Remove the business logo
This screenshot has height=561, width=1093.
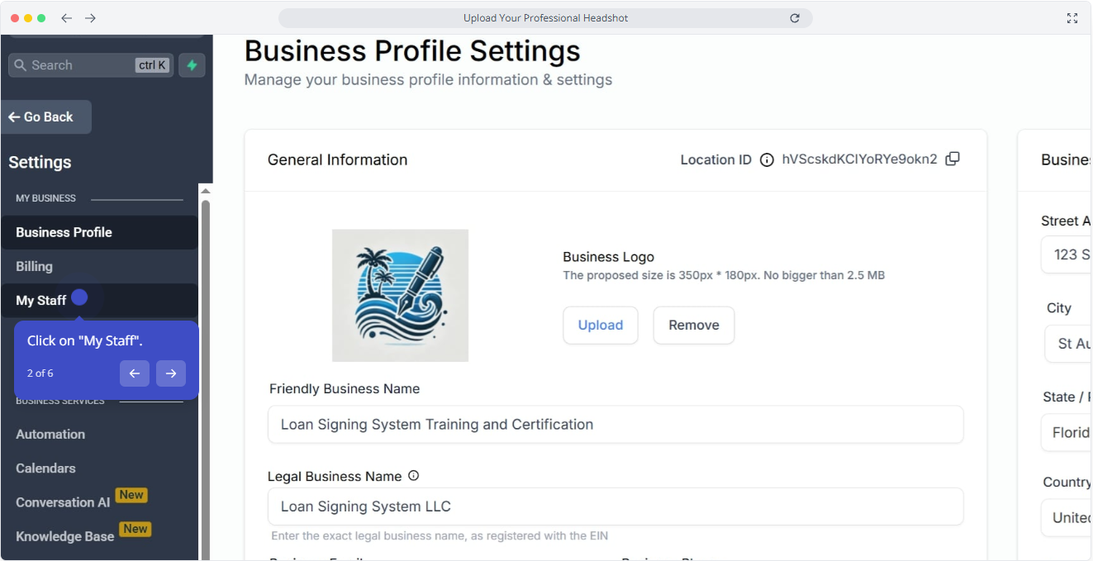point(694,326)
